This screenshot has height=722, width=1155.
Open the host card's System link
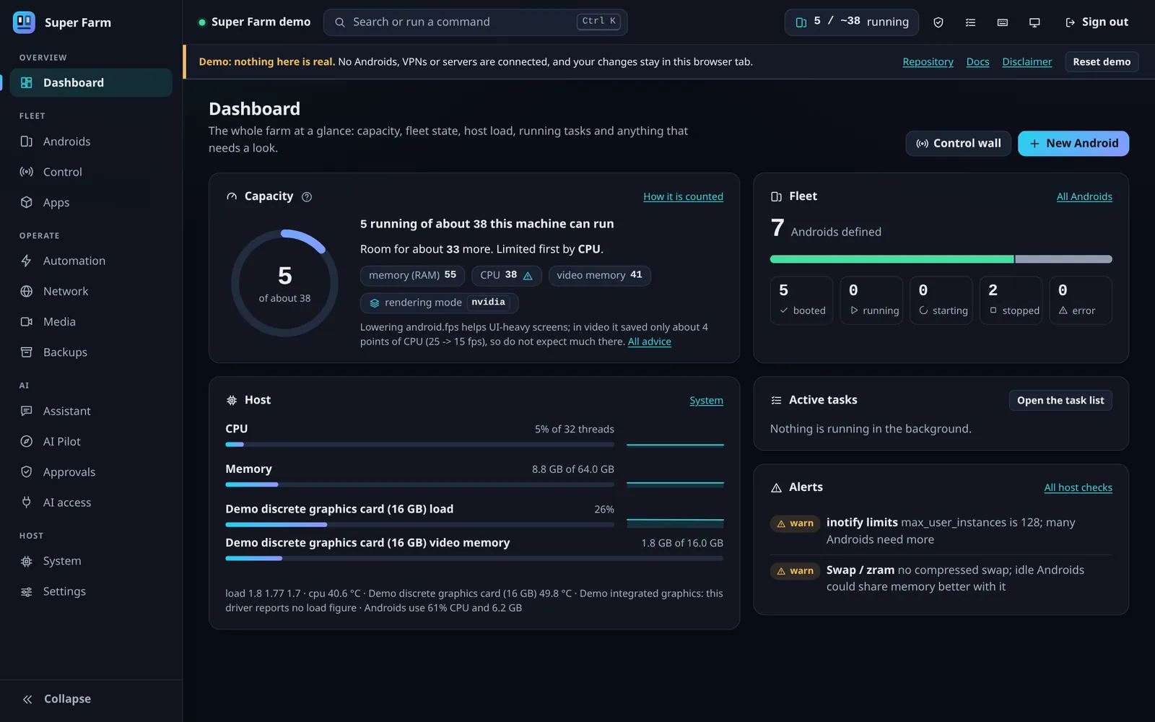pos(706,400)
